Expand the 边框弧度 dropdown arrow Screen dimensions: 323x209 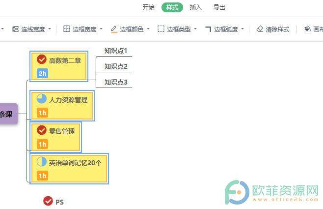[242, 29]
